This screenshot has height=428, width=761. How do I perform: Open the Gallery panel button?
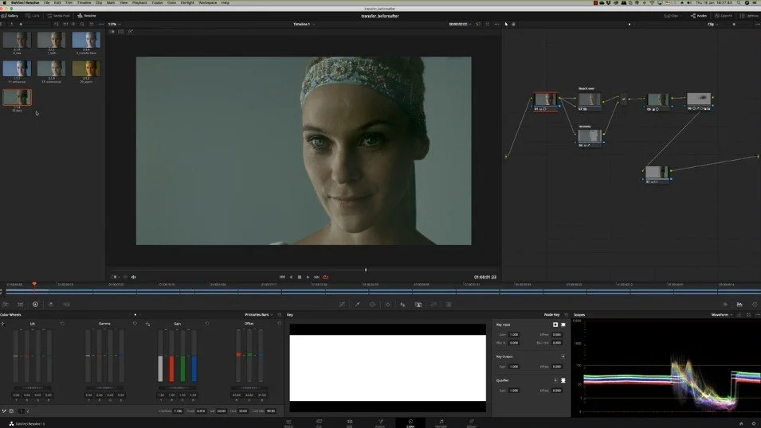tap(10, 15)
